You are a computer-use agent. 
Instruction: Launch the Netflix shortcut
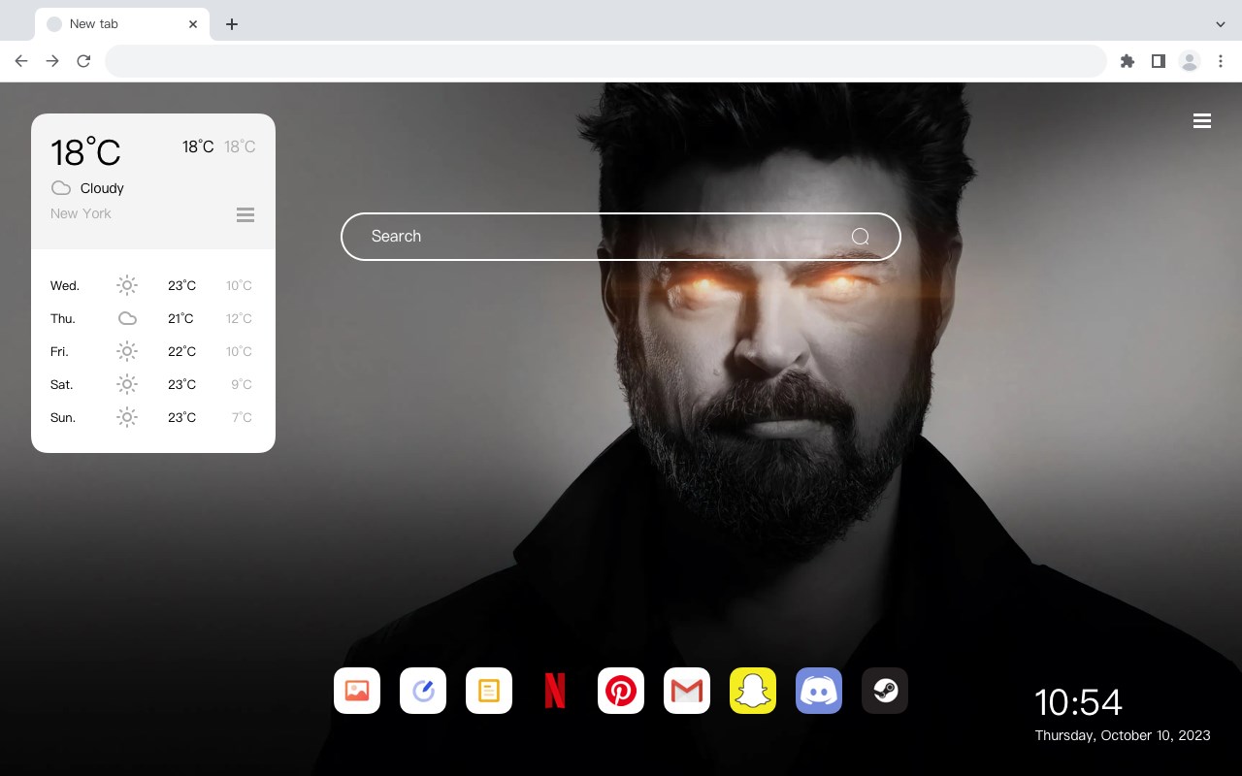pos(555,691)
